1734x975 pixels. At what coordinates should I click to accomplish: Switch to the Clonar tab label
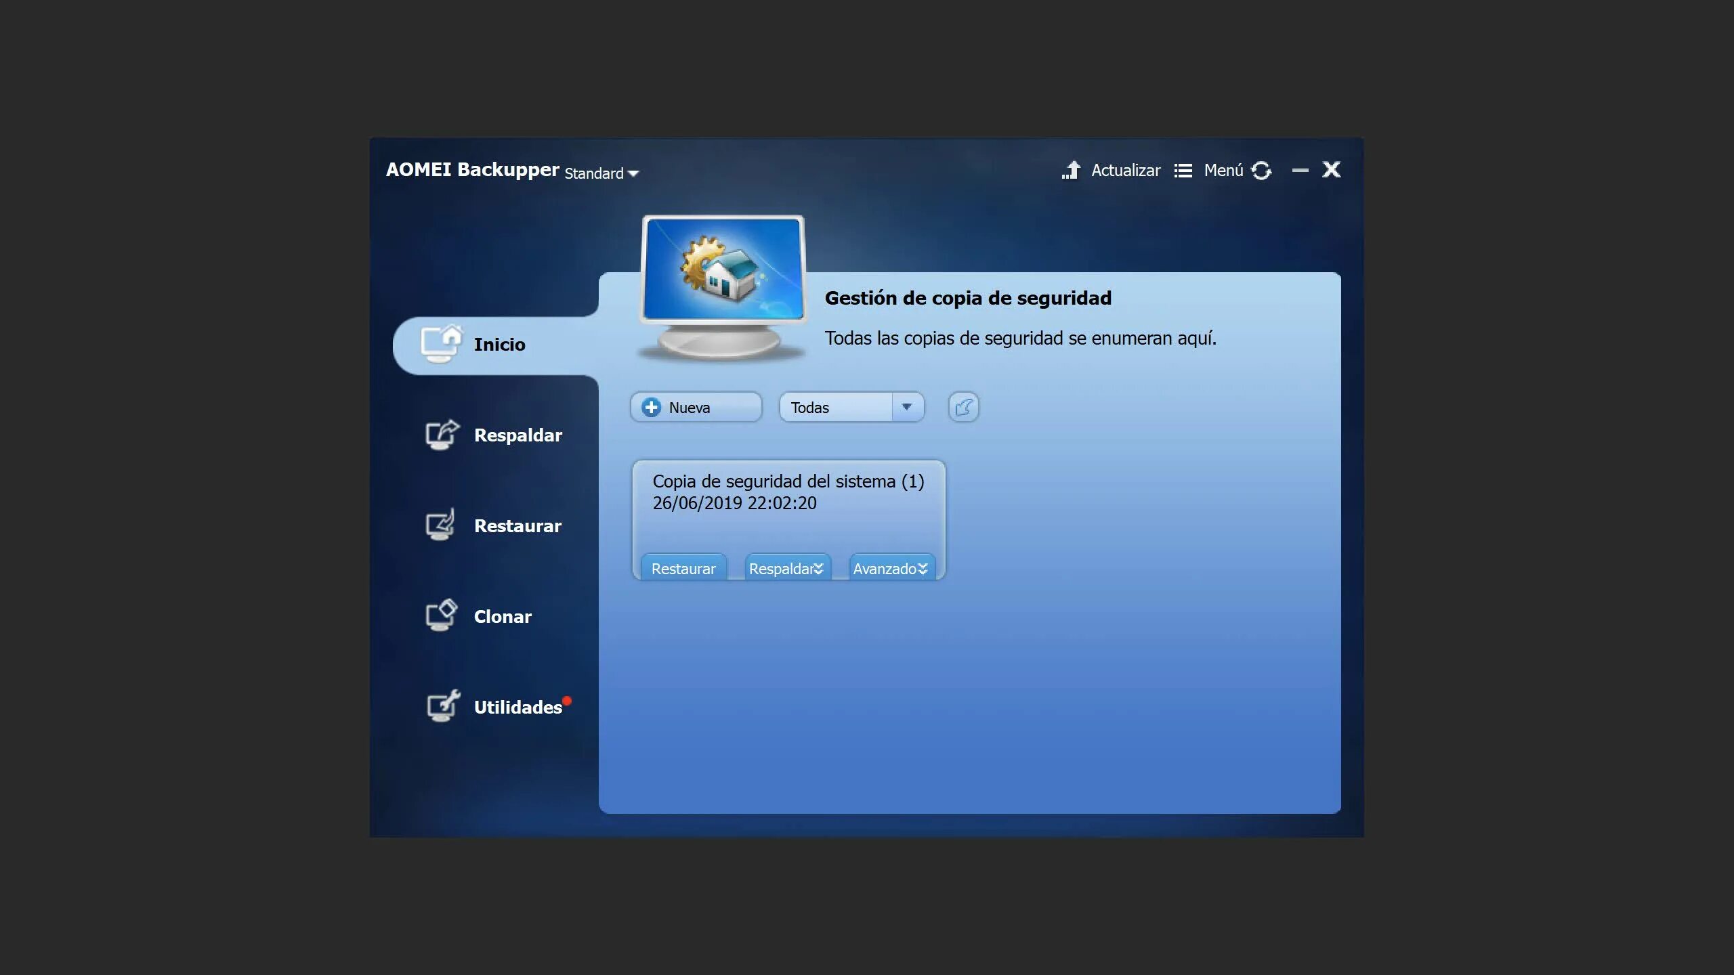pyautogui.click(x=503, y=617)
